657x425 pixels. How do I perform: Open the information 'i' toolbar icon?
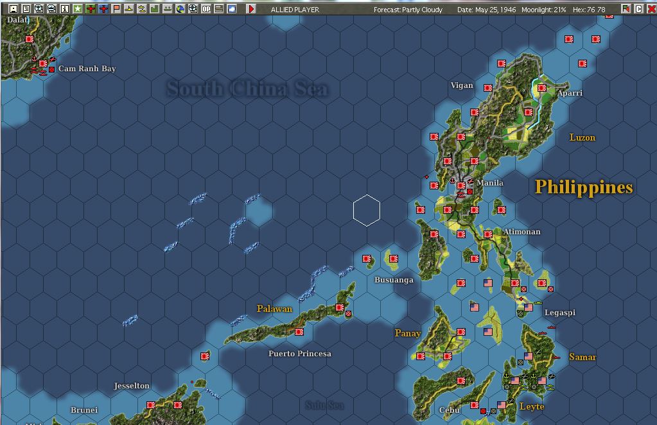click(x=65, y=9)
